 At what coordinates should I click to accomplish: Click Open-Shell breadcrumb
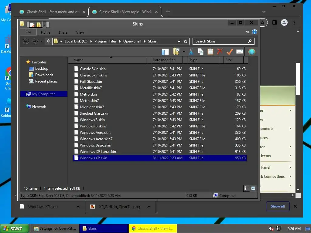[132, 41]
